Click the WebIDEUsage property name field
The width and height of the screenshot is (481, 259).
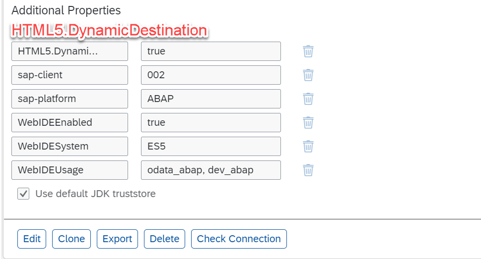click(69, 170)
